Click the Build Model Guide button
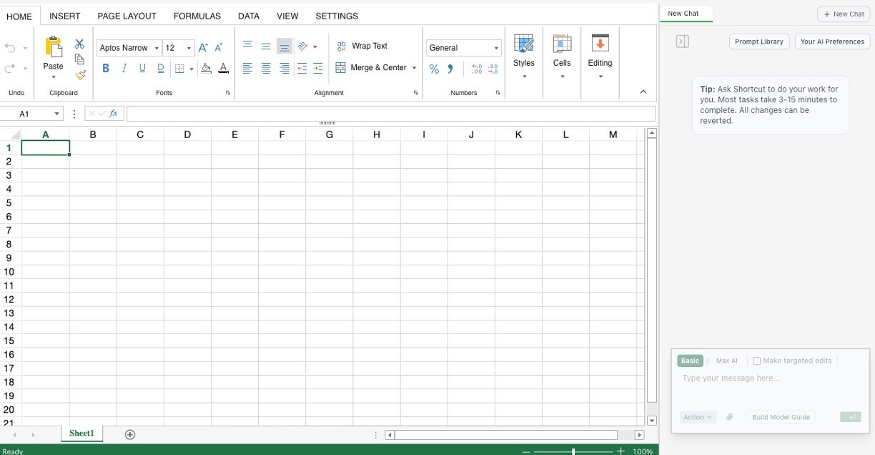The height and width of the screenshot is (455, 875). pyautogui.click(x=781, y=417)
